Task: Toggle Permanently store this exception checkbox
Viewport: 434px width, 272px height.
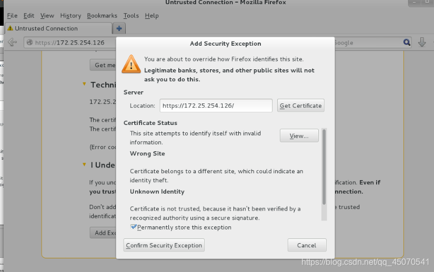Action: pyautogui.click(x=134, y=227)
